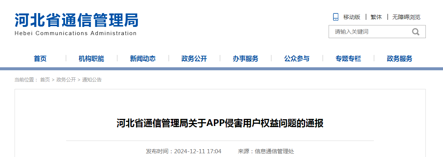Go to 首页 in navigation bar
Image resolution: width=443 pixels, height=157 pixels.
click(40, 59)
